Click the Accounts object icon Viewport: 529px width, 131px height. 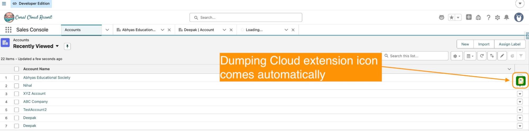tap(5, 43)
